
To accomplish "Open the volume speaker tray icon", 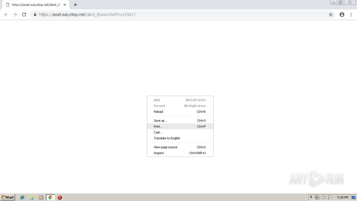I will 324,197.
